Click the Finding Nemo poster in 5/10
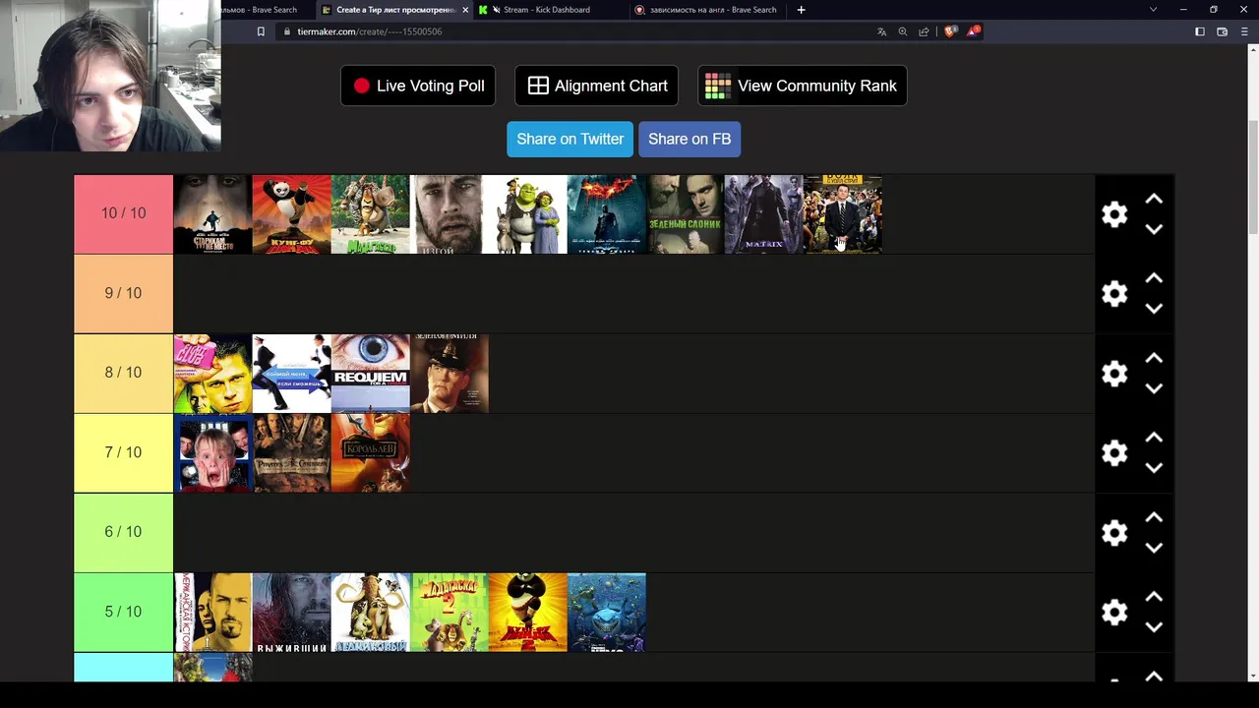The height and width of the screenshot is (708, 1259). (x=607, y=613)
